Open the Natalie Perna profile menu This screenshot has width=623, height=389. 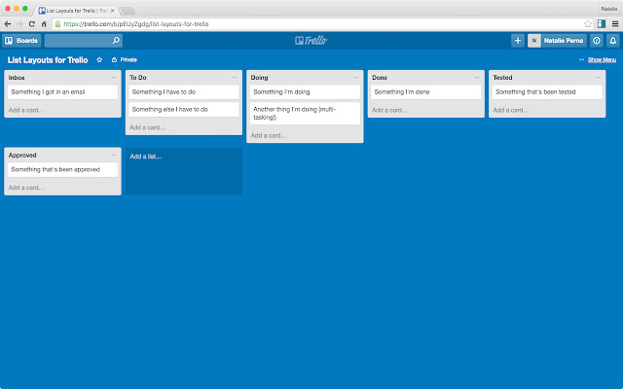pos(564,41)
